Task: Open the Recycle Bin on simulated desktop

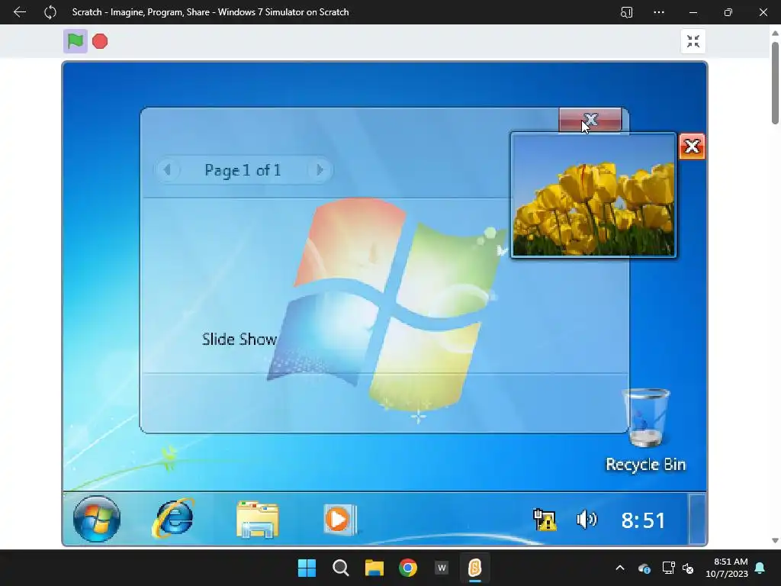Action: pyautogui.click(x=646, y=431)
